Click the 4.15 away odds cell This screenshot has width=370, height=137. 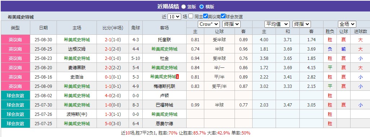tap(312, 68)
